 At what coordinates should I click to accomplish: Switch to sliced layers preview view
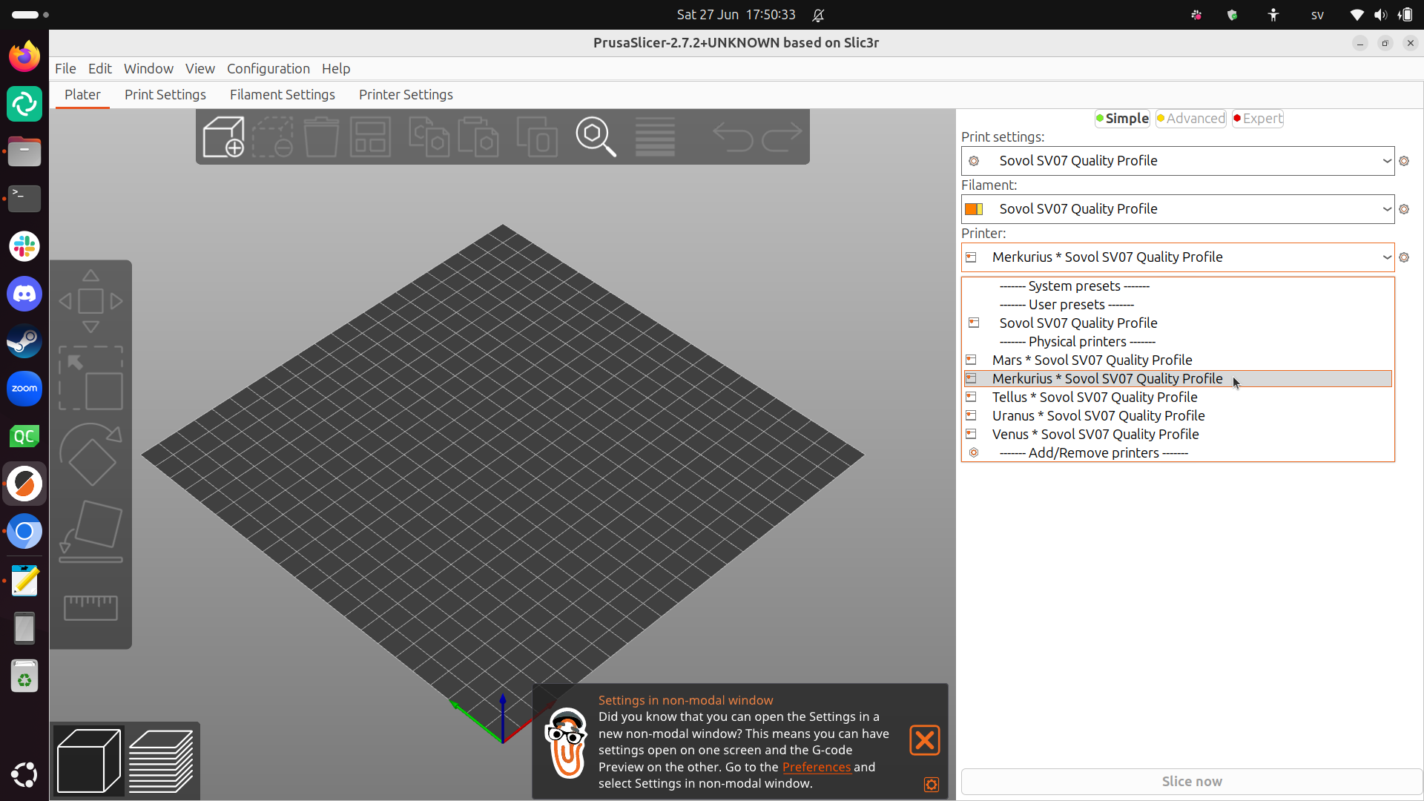point(161,761)
